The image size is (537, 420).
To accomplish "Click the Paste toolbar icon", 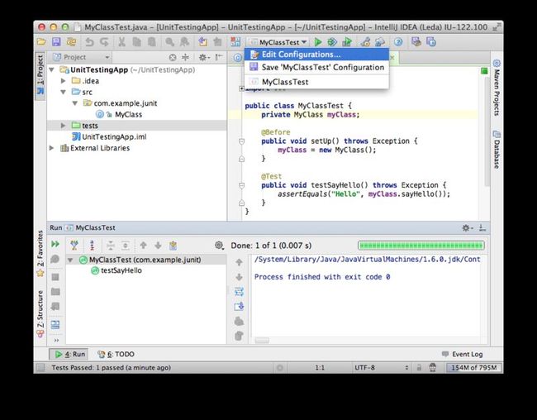I will [x=152, y=42].
